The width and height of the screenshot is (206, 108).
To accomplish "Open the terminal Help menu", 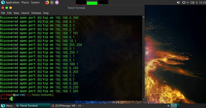I will (x=46, y=13).
